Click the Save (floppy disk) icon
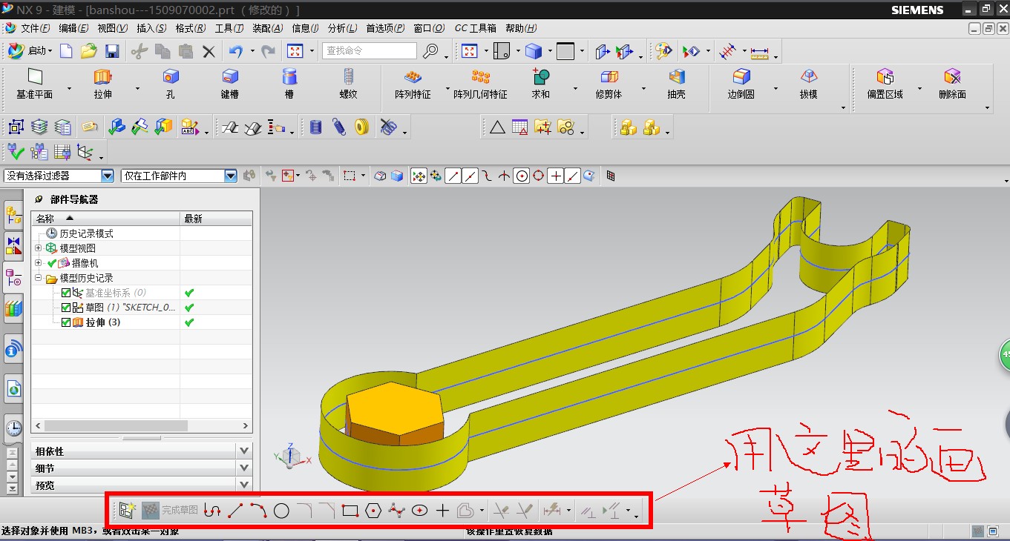 point(112,51)
